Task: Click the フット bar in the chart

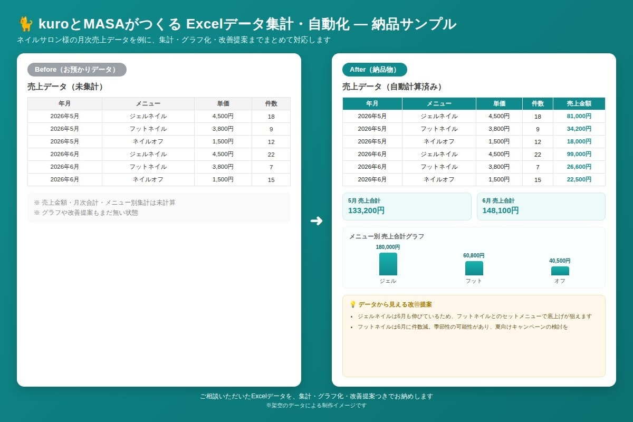Action: (x=474, y=268)
